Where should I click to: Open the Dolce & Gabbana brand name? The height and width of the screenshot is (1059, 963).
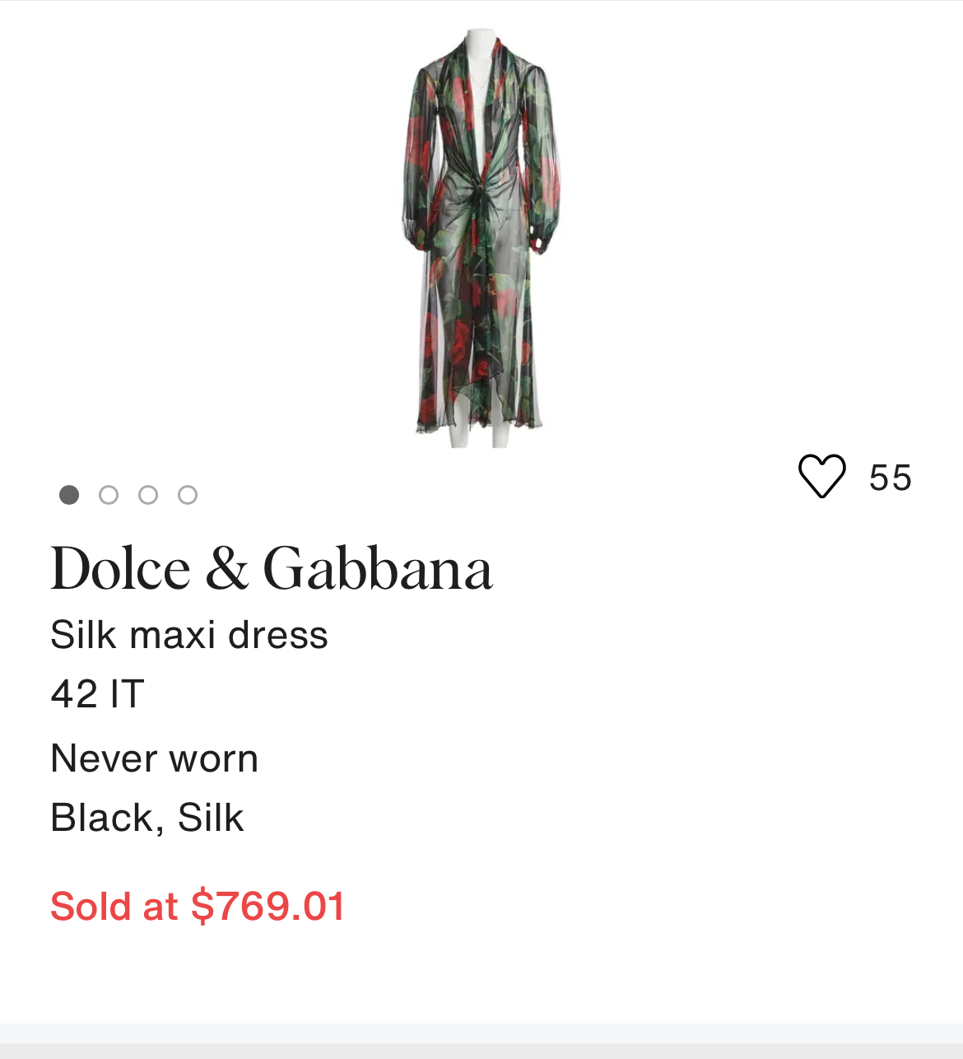[x=272, y=568]
